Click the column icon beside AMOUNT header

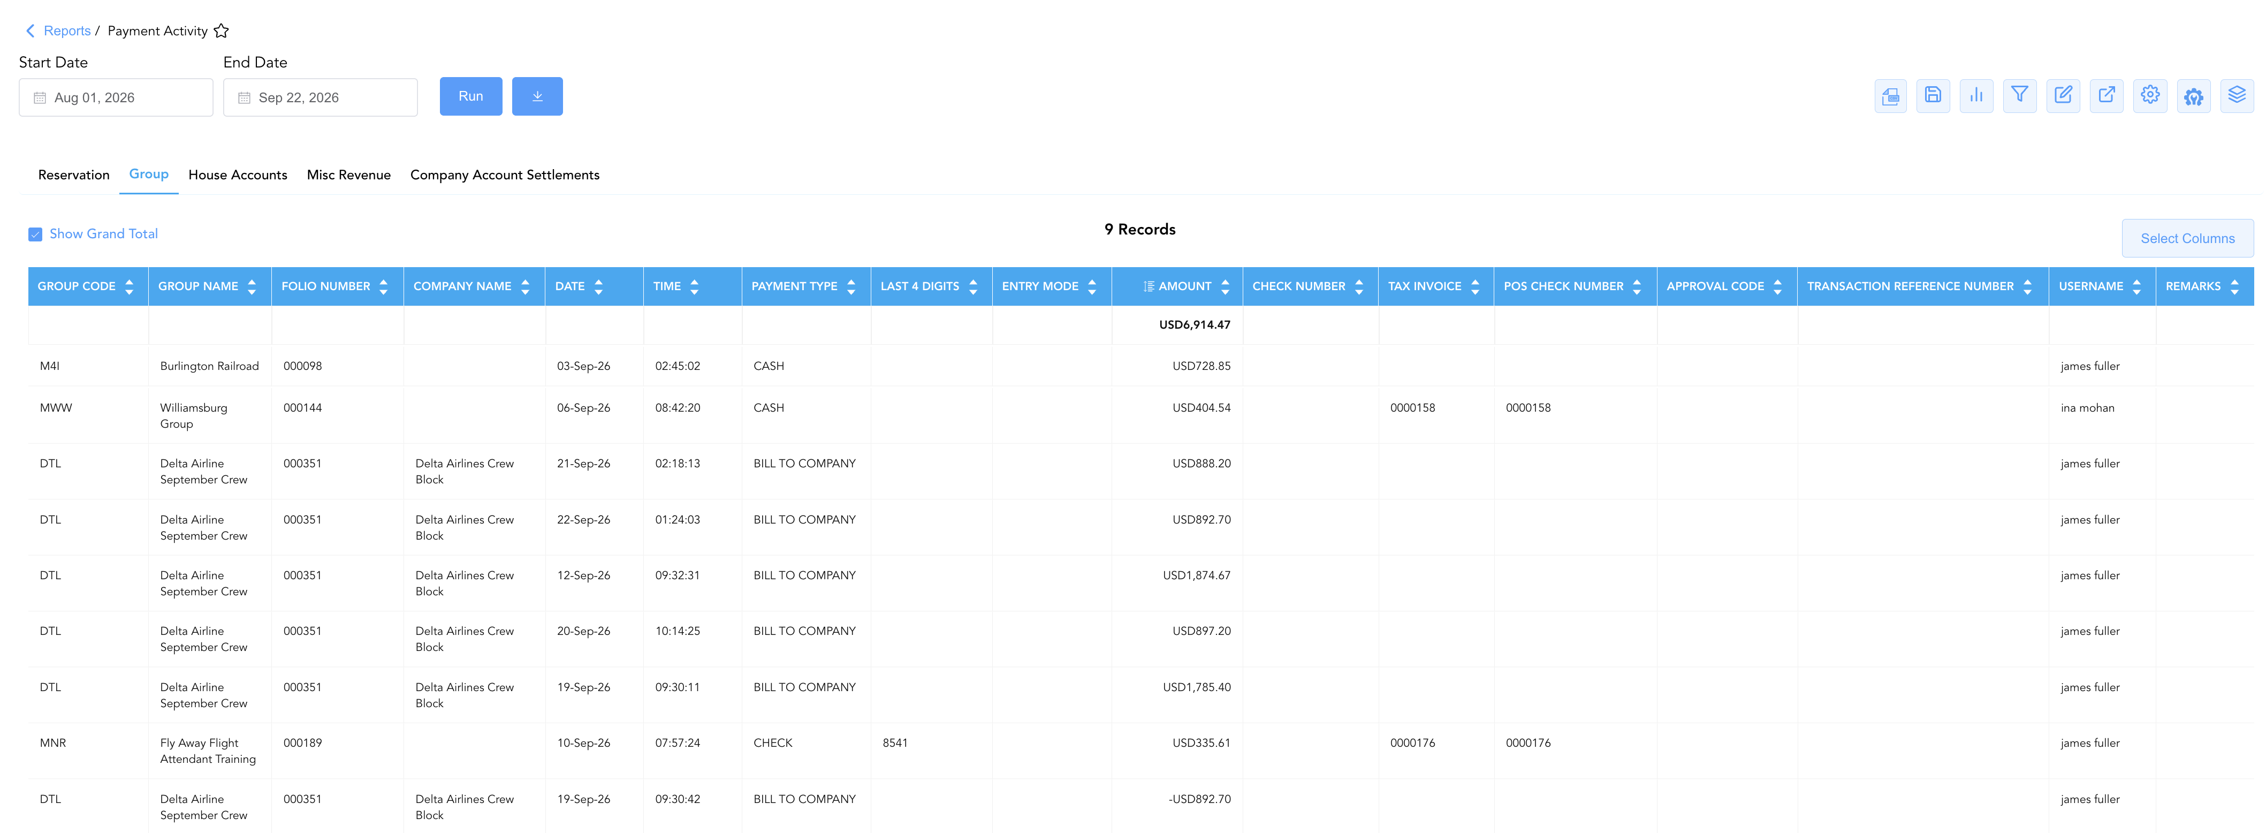[x=1149, y=287]
